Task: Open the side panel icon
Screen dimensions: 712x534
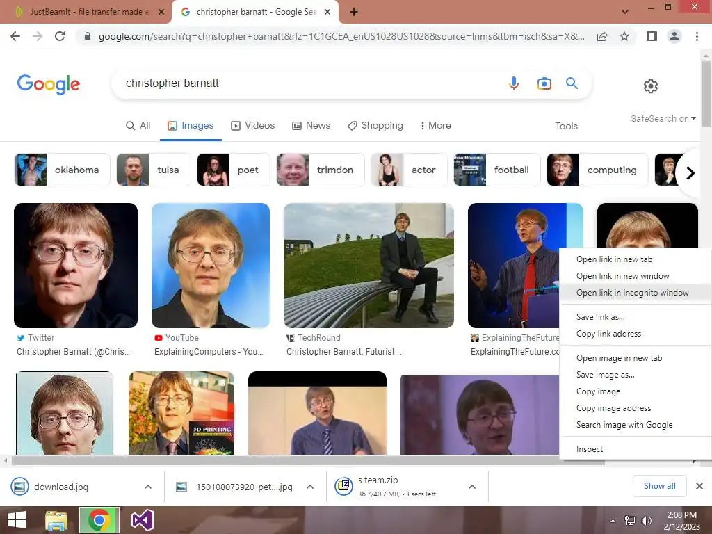Action: point(652,36)
